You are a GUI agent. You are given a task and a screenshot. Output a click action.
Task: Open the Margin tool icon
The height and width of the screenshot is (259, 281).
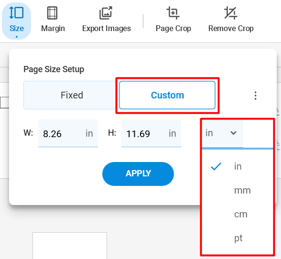click(x=53, y=13)
